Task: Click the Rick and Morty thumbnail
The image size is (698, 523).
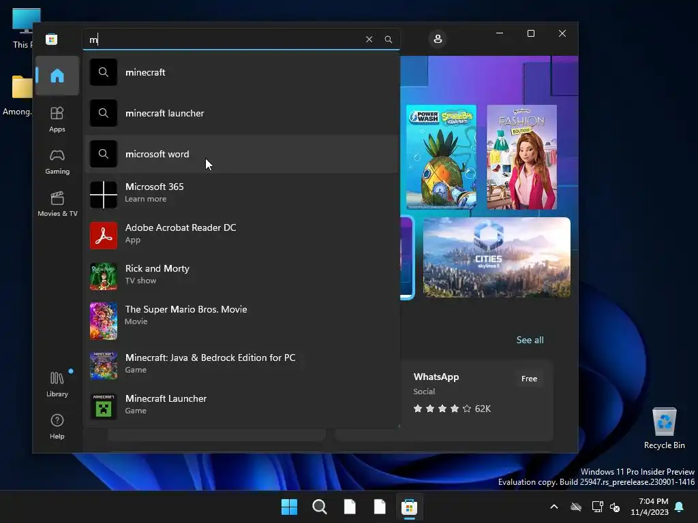Action: [104, 276]
